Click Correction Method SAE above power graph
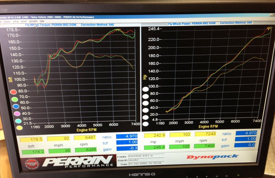The height and width of the screenshot is (178, 275). [236, 23]
